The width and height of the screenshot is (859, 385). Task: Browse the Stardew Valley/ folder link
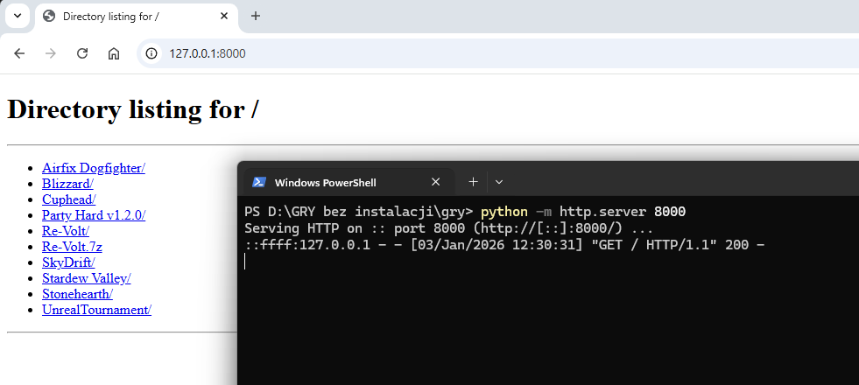coord(86,278)
